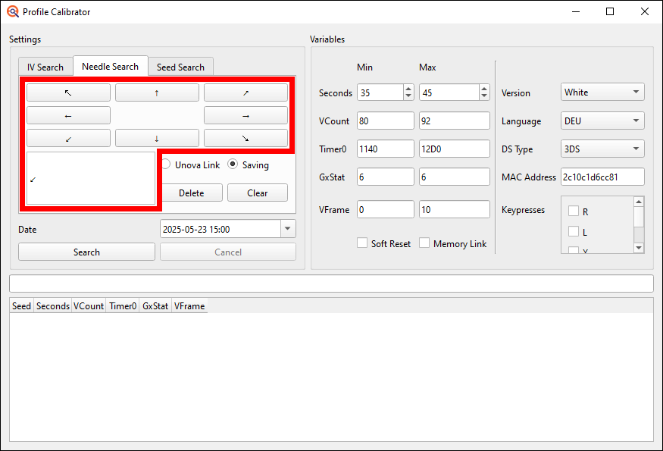Select the Unova Link radio button
The image size is (663, 451).
165,164
